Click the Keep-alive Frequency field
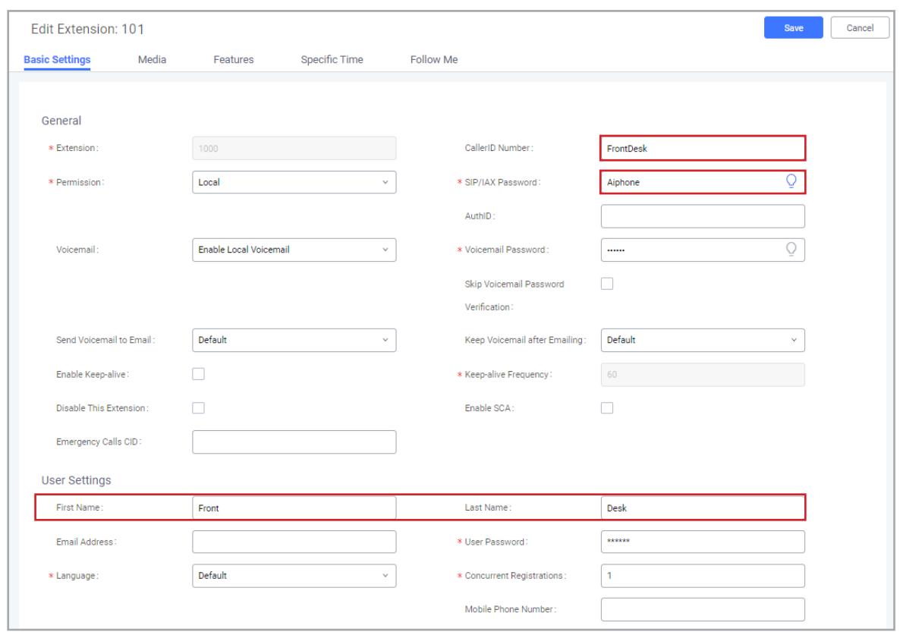The image size is (900, 635). pyautogui.click(x=703, y=375)
